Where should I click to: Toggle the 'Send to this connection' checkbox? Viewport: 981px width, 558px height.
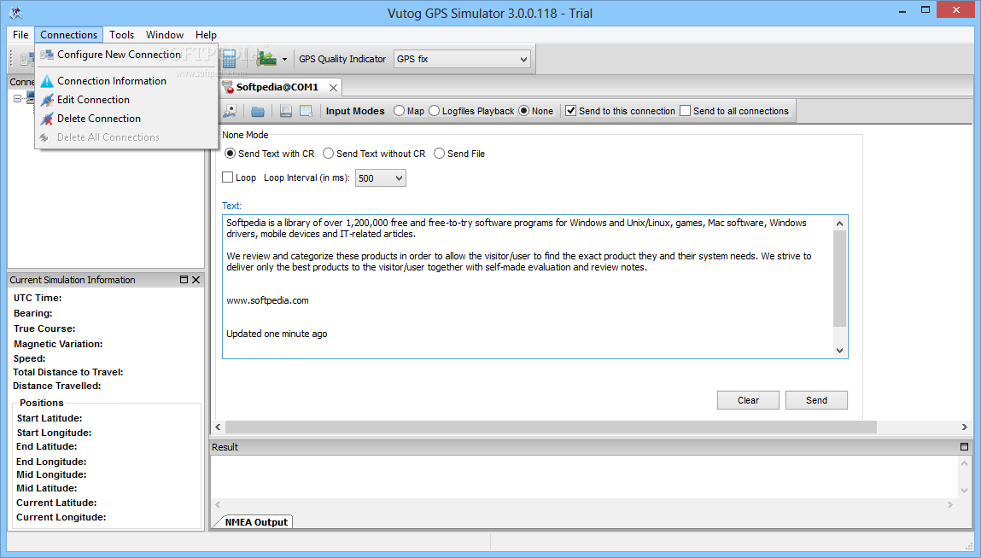click(x=570, y=111)
